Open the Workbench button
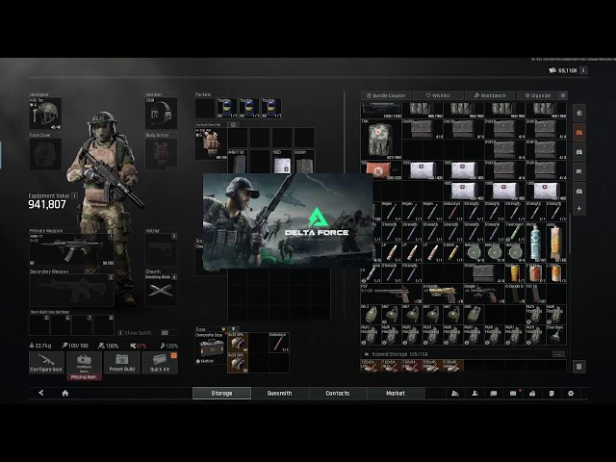 (490, 95)
